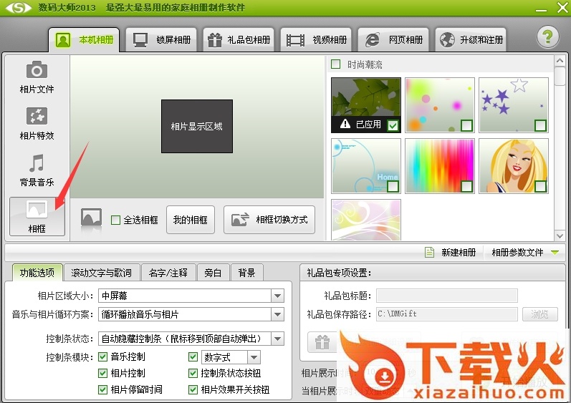This screenshot has width=571, height=403.
Task: Click the 礼品包标题 text input field
Action: tap(446, 296)
